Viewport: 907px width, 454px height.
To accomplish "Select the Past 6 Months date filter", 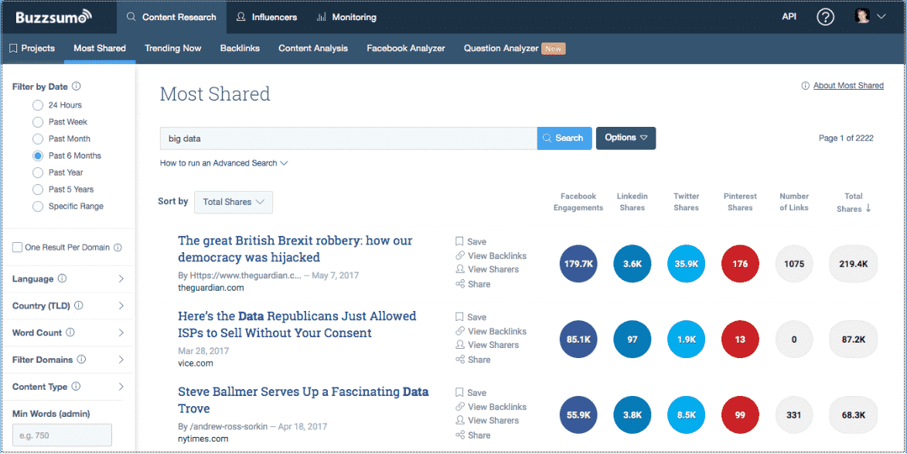I will (x=38, y=155).
